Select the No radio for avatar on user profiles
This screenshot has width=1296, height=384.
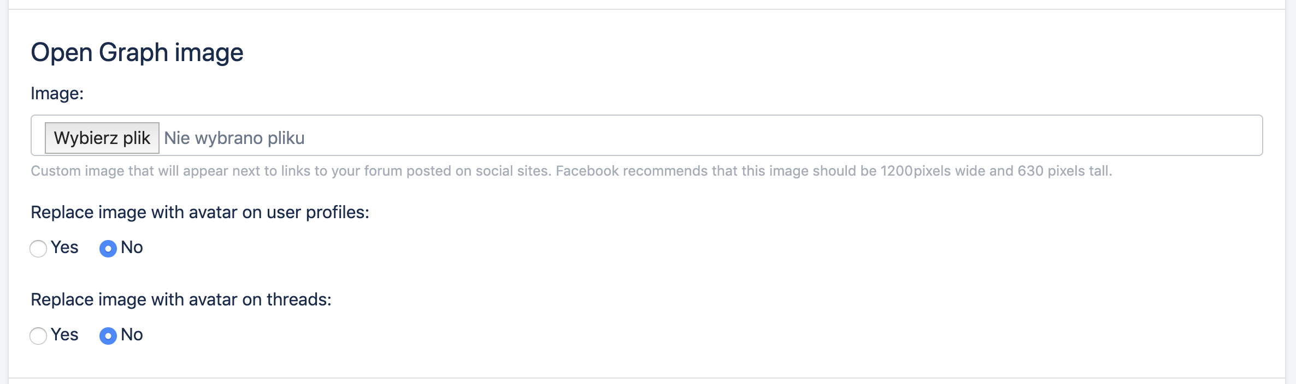pyautogui.click(x=108, y=249)
